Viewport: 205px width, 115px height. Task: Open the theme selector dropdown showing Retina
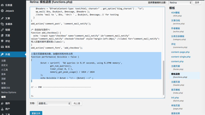pyautogui.click(x=180, y=3)
